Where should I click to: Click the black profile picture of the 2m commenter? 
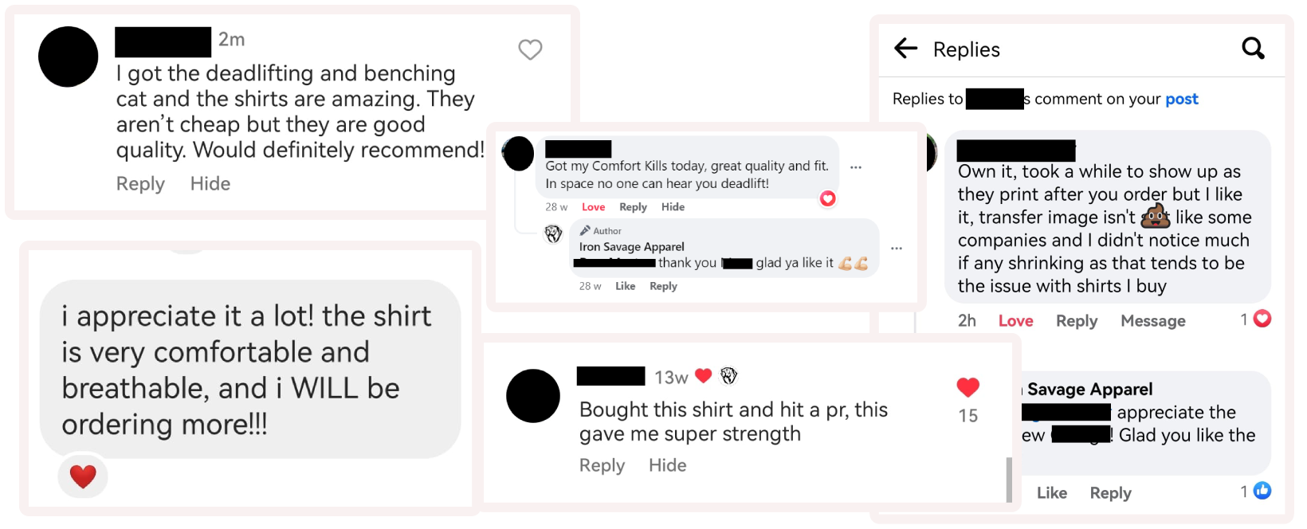pos(69,57)
